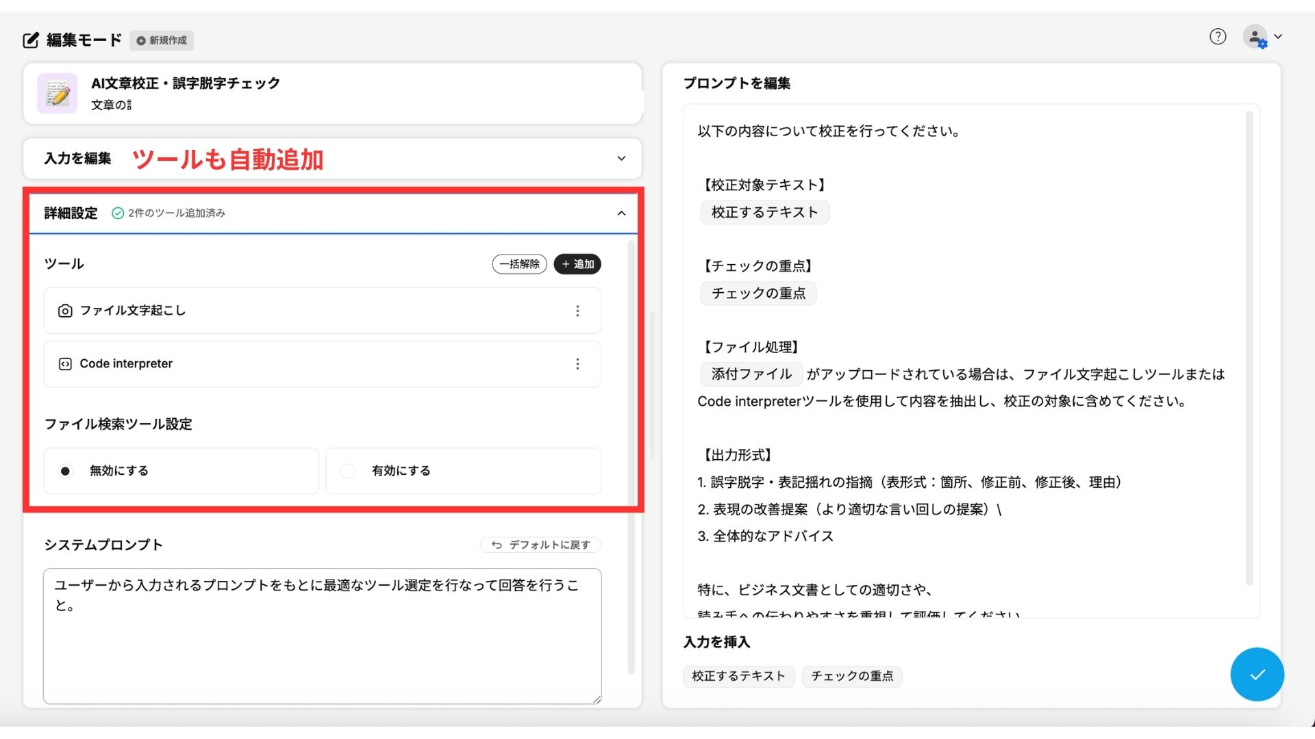Open the user account avatar menu
This screenshot has height=739, width=1315.
[x=1255, y=37]
